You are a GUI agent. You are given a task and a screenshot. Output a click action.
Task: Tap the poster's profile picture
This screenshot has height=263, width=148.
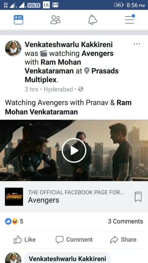(13, 48)
